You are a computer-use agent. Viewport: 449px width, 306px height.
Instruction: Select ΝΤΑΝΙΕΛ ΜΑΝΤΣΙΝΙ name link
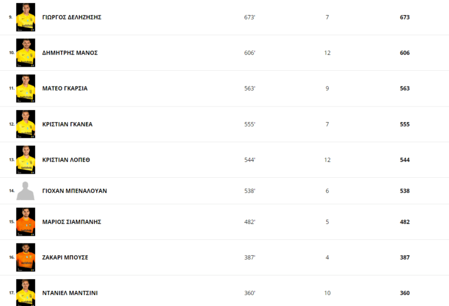70,293
